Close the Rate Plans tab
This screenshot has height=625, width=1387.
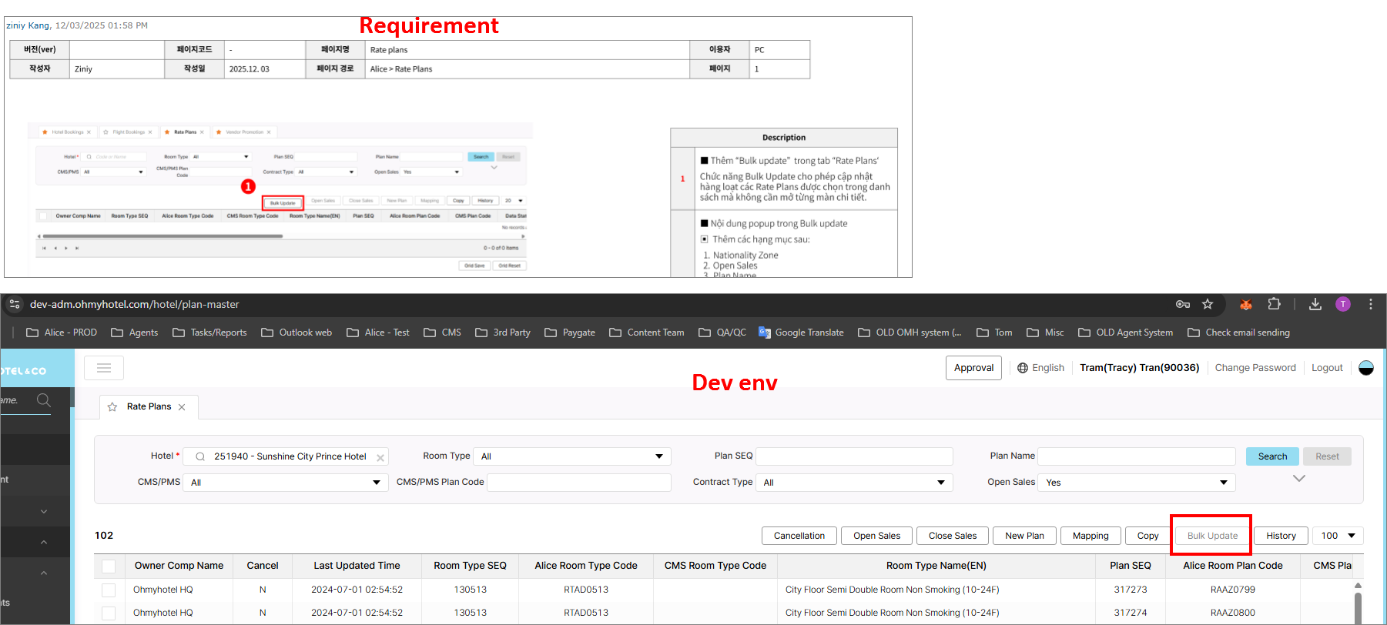click(x=182, y=407)
